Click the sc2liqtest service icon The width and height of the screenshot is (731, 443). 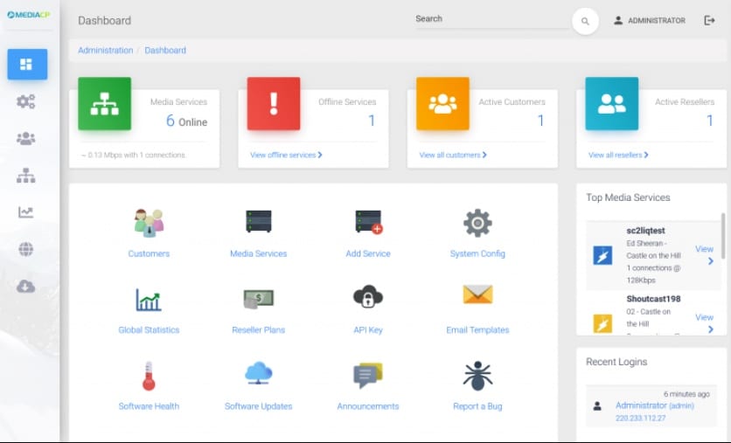click(602, 255)
